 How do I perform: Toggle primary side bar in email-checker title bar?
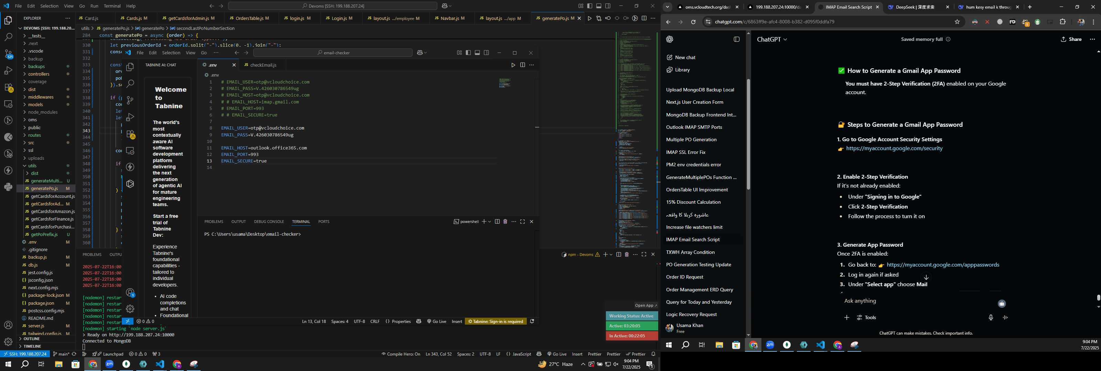(468, 53)
